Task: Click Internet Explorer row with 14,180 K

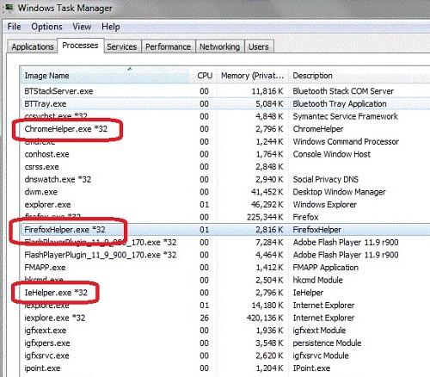Action: point(225,306)
